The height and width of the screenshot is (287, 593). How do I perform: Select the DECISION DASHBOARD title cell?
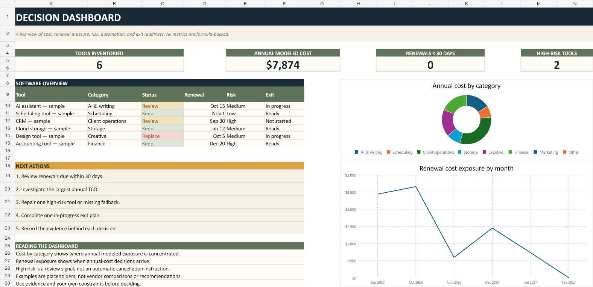(304, 17)
